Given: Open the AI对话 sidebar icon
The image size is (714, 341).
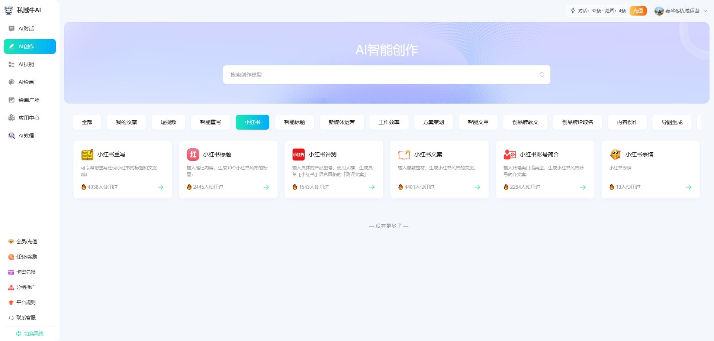Looking at the screenshot, I should pos(12,29).
